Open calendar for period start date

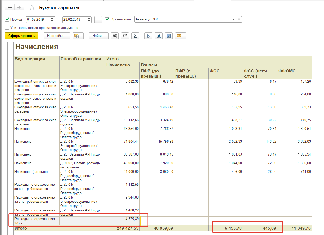click(x=53, y=19)
